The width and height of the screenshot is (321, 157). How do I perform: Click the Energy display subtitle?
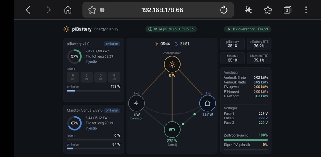pos(106,29)
